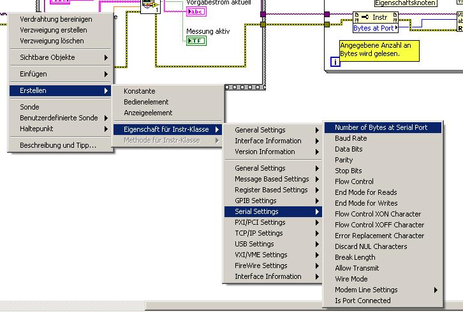
Task: Select Stop Bits property
Action: coord(383,171)
